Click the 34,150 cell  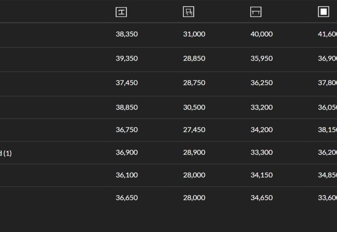point(262,175)
